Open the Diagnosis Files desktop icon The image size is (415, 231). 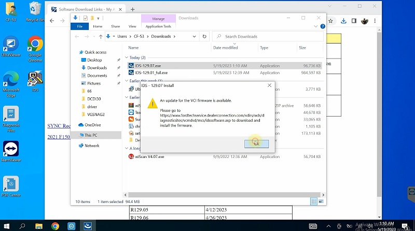coord(10,116)
